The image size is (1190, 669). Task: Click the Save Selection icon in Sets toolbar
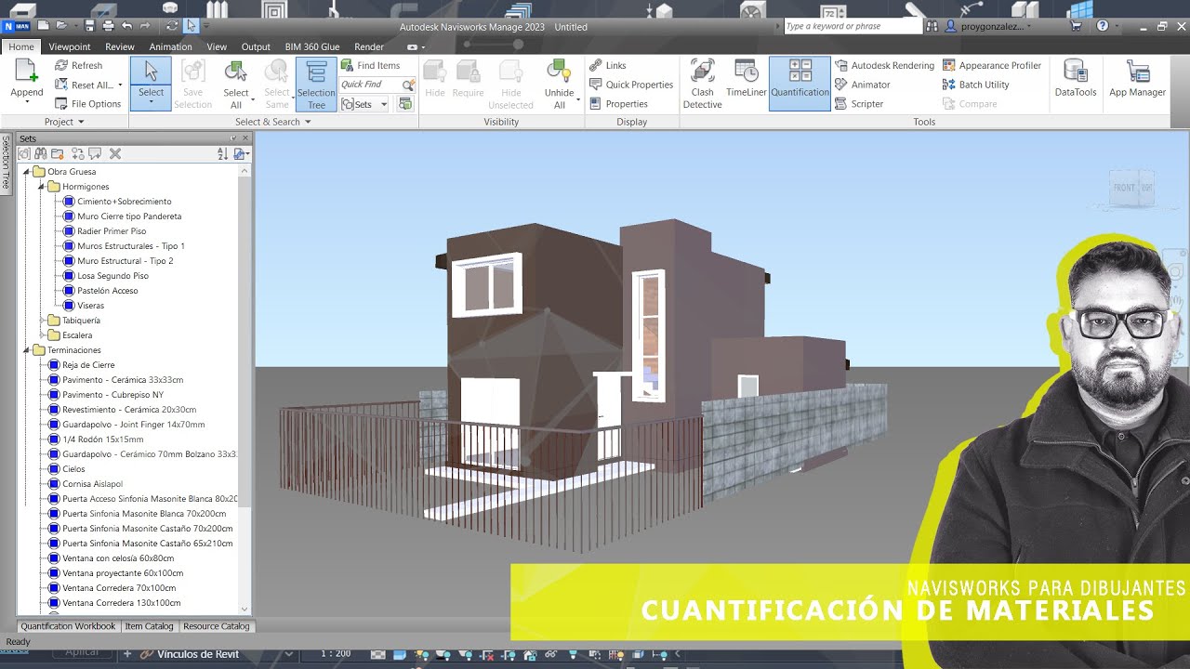tap(25, 153)
